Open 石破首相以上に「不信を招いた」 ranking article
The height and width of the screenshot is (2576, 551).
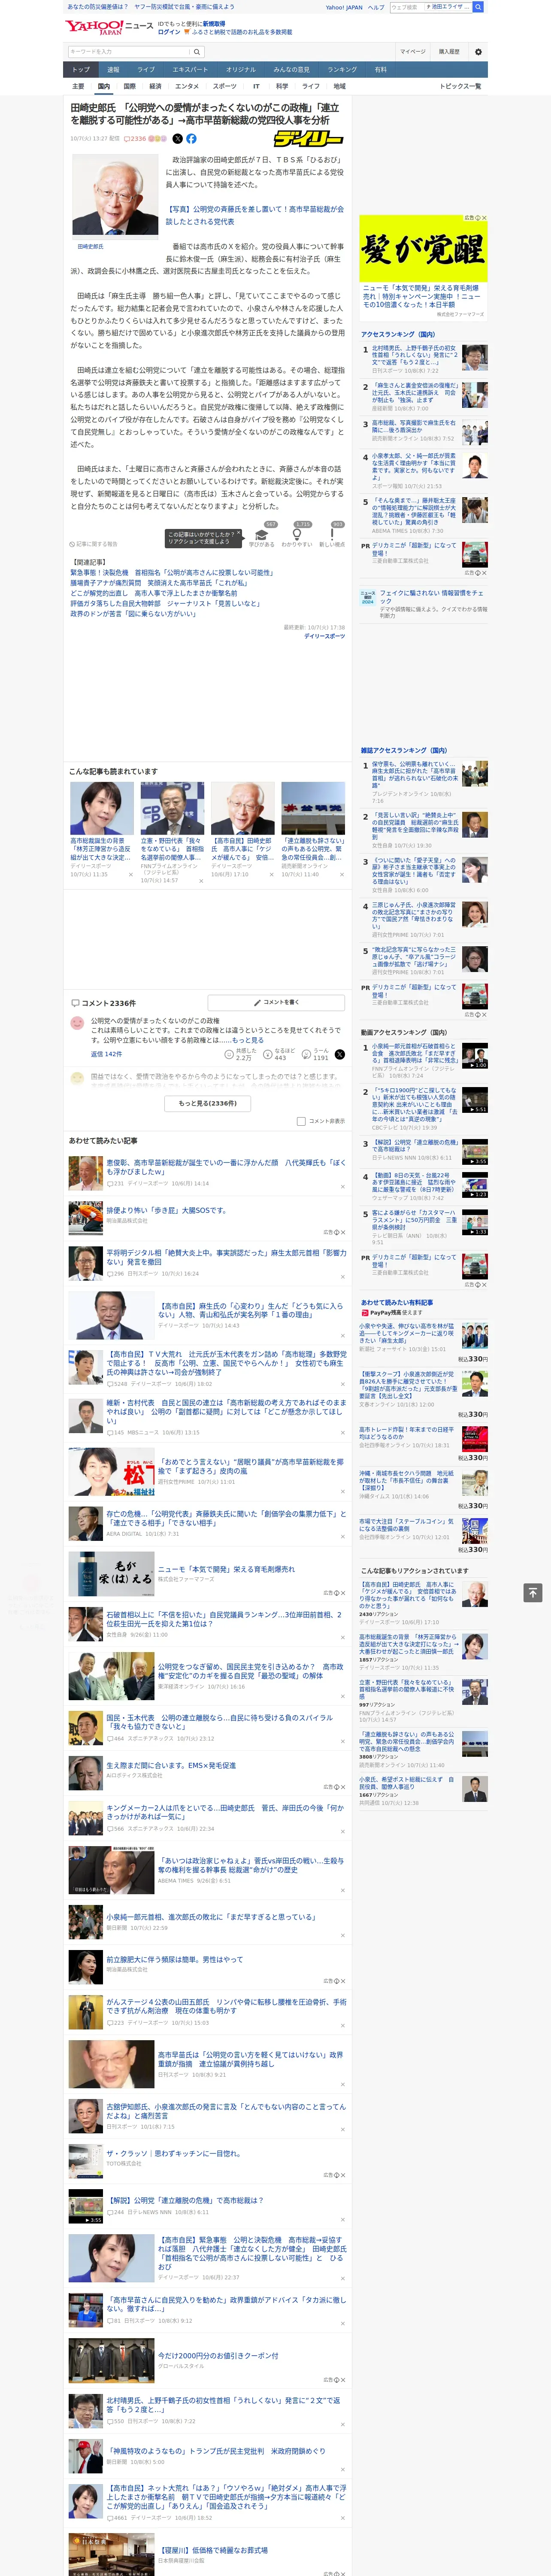tap(224, 1619)
